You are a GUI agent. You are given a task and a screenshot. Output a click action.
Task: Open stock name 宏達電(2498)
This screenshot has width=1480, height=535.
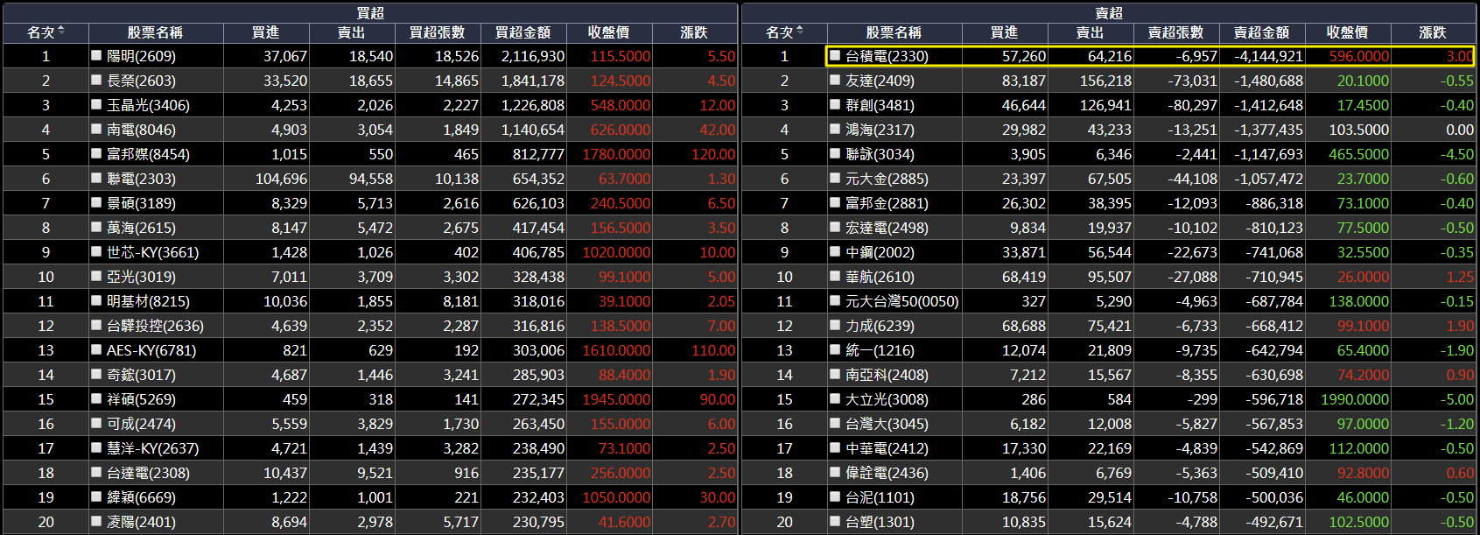887,228
